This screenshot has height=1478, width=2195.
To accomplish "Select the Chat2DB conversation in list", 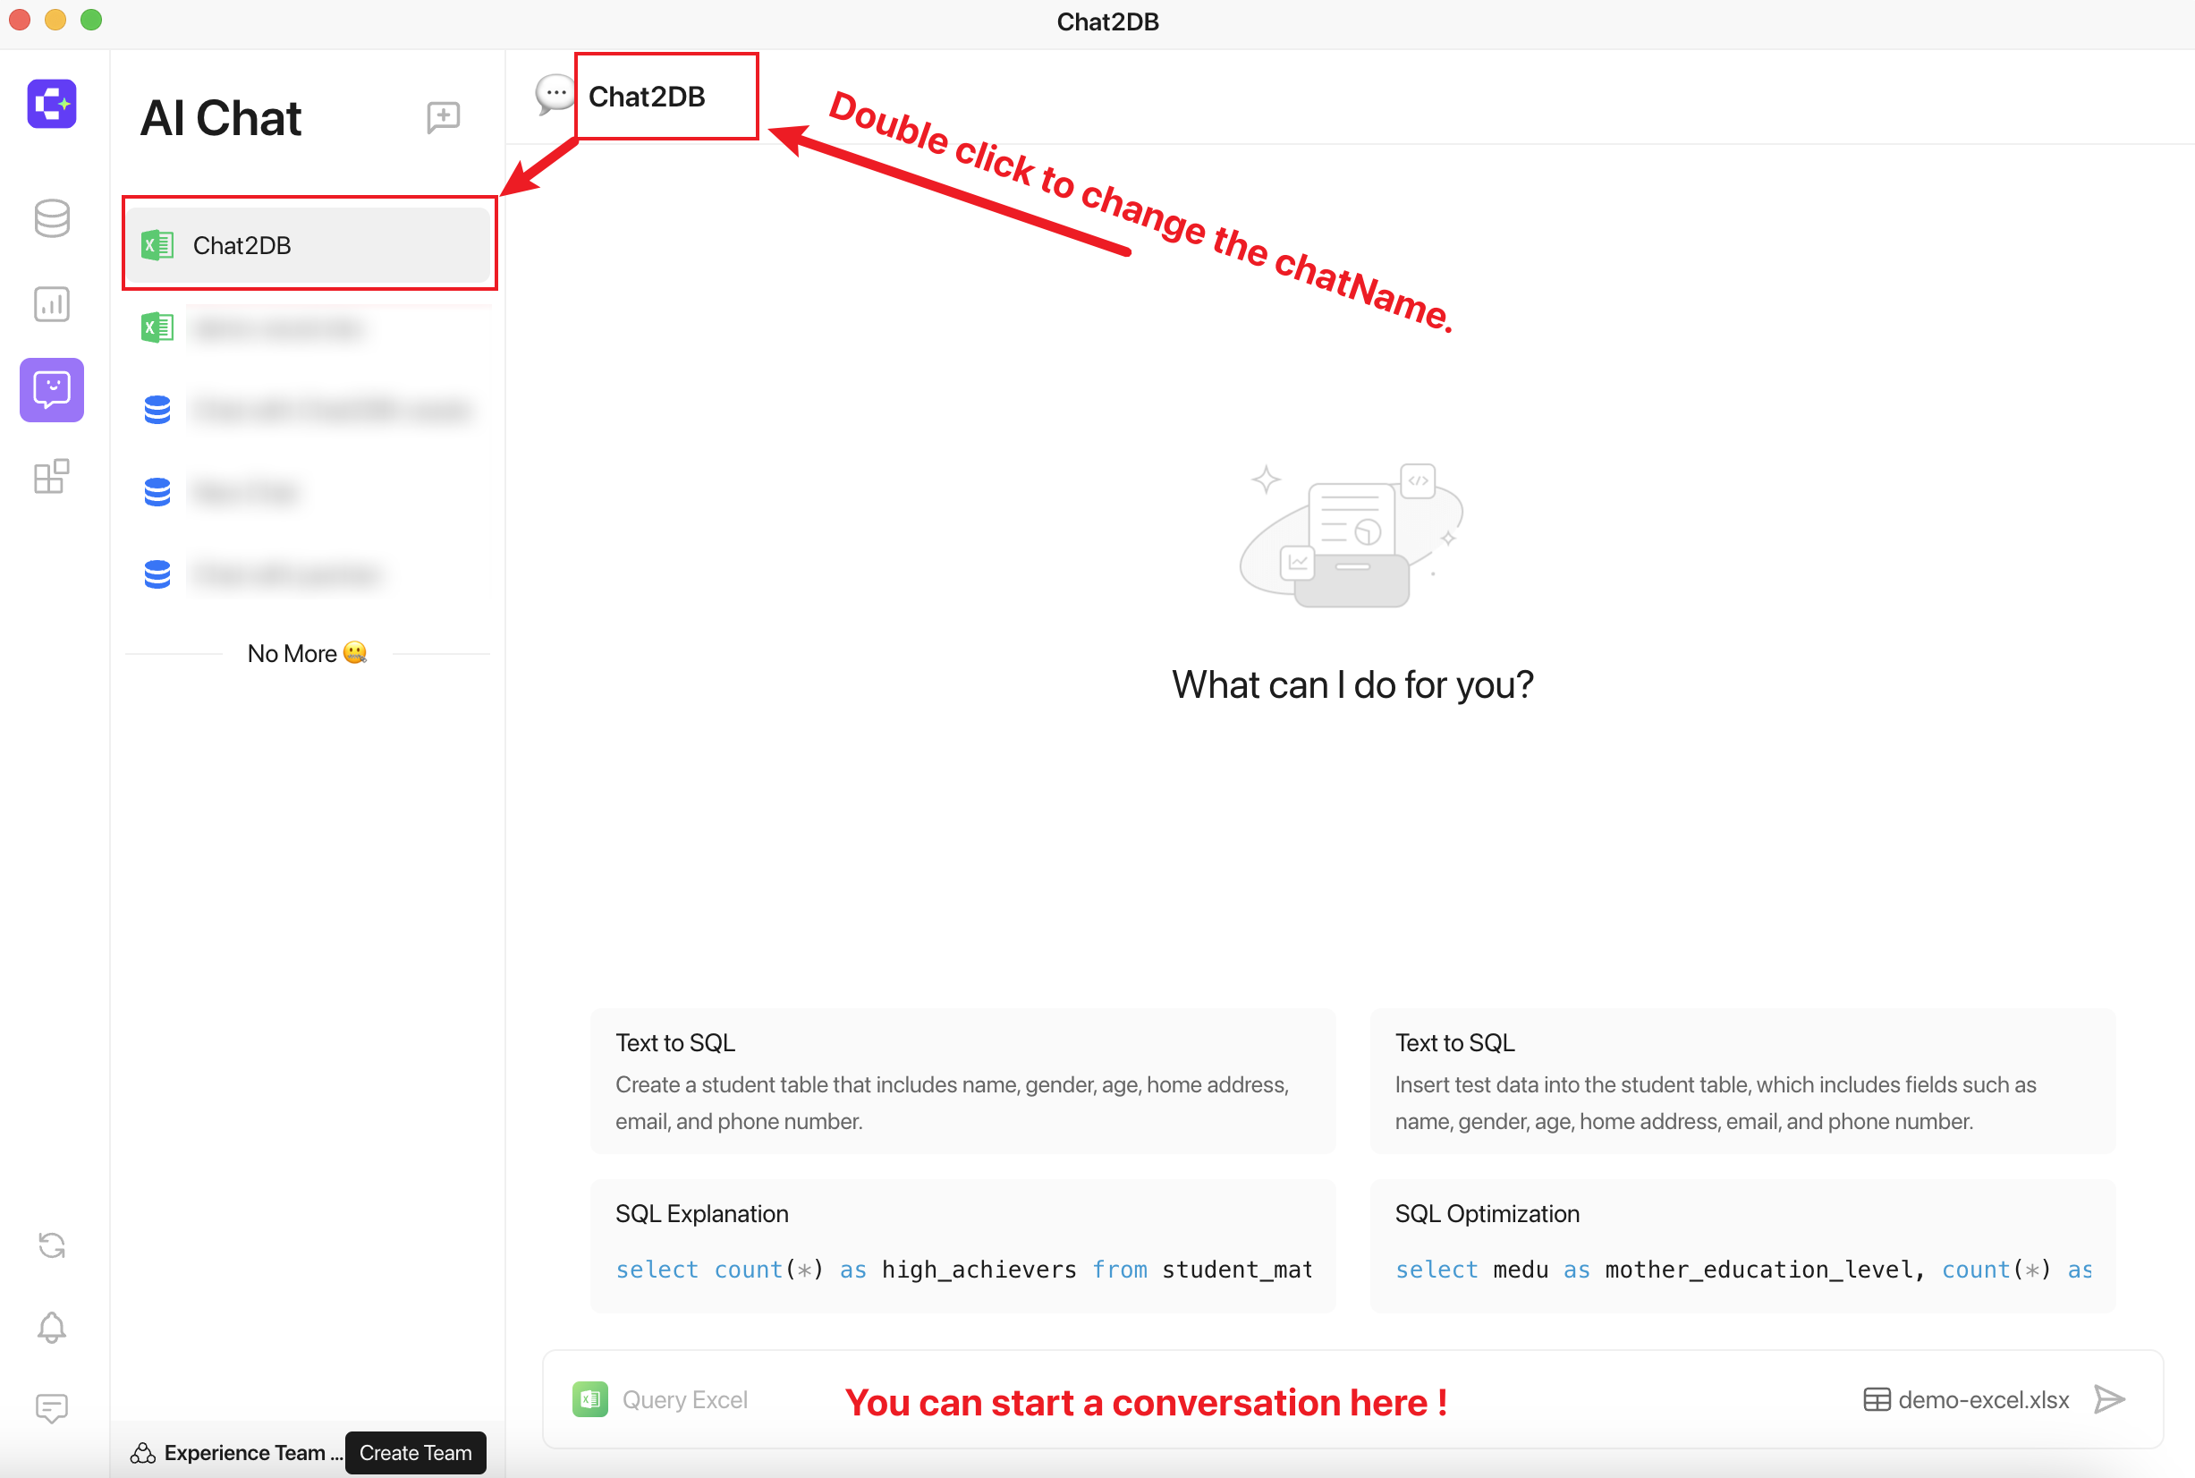I will (x=309, y=245).
